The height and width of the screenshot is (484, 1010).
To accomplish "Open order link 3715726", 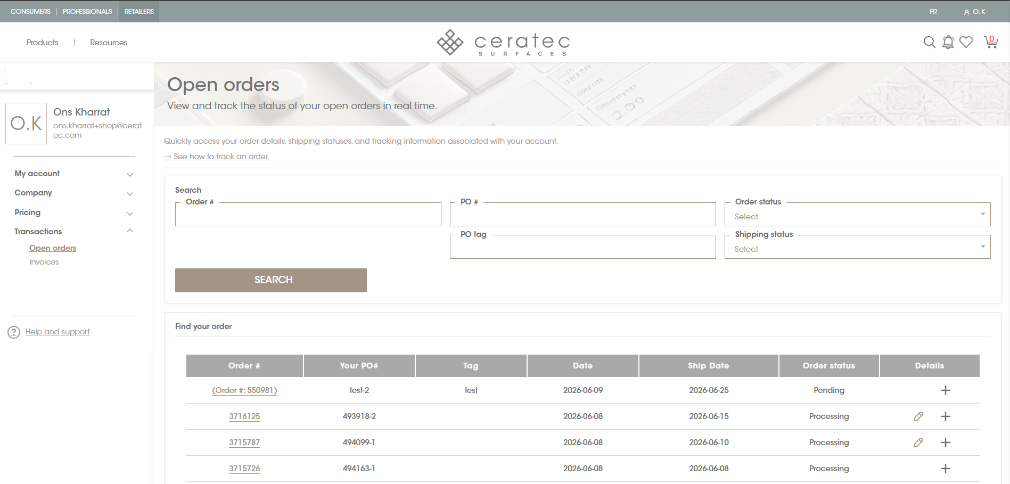I will [244, 469].
